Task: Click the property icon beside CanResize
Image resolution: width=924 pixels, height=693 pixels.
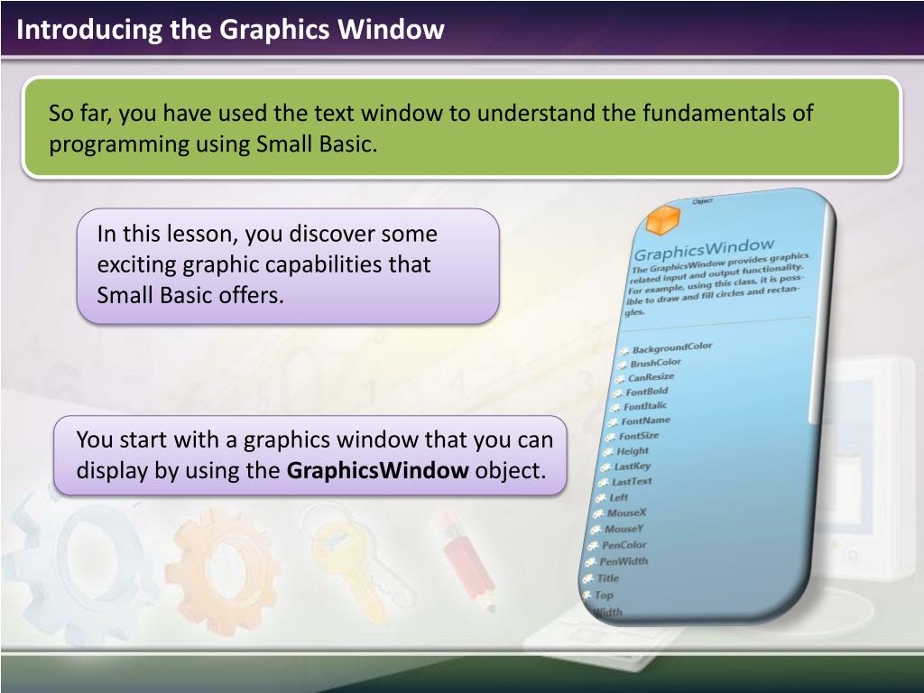Action: (x=619, y=379)
